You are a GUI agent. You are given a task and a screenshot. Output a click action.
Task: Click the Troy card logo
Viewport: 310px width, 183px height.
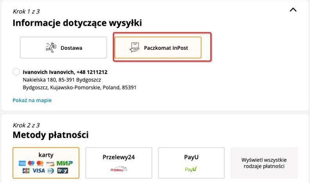tap(62, 171)
